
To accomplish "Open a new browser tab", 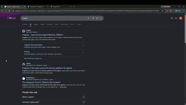I will click(74, 7).
